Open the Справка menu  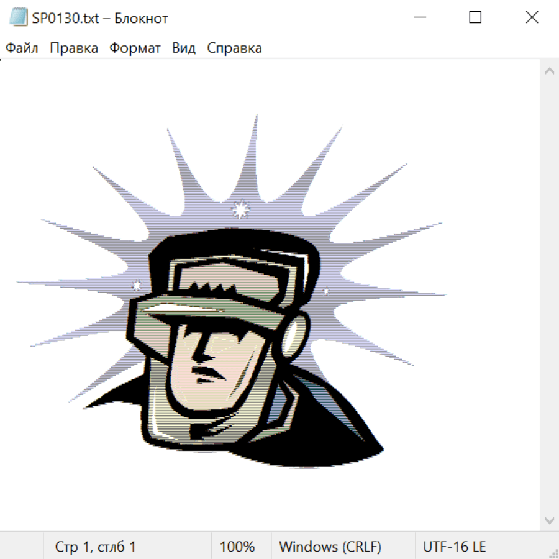click(234, 48)
